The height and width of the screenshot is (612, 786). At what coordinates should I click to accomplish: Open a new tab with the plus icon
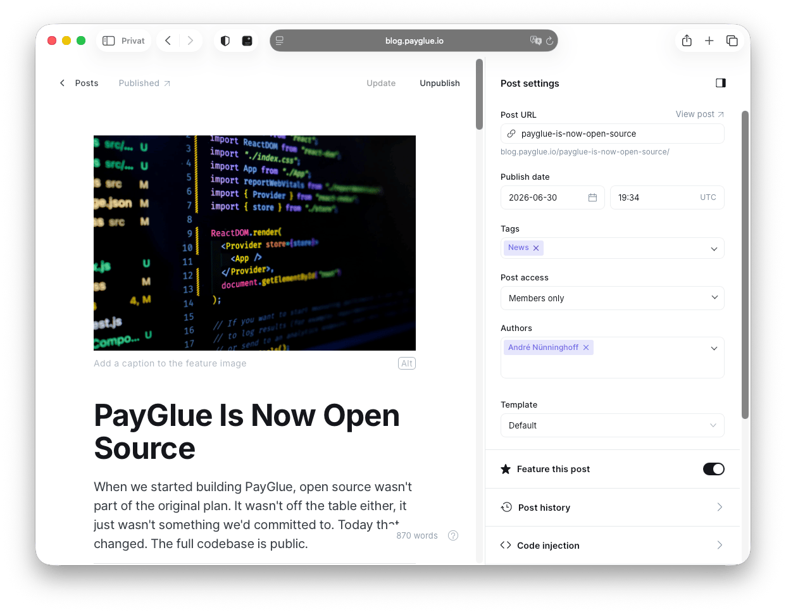click(x=709, y=41)
